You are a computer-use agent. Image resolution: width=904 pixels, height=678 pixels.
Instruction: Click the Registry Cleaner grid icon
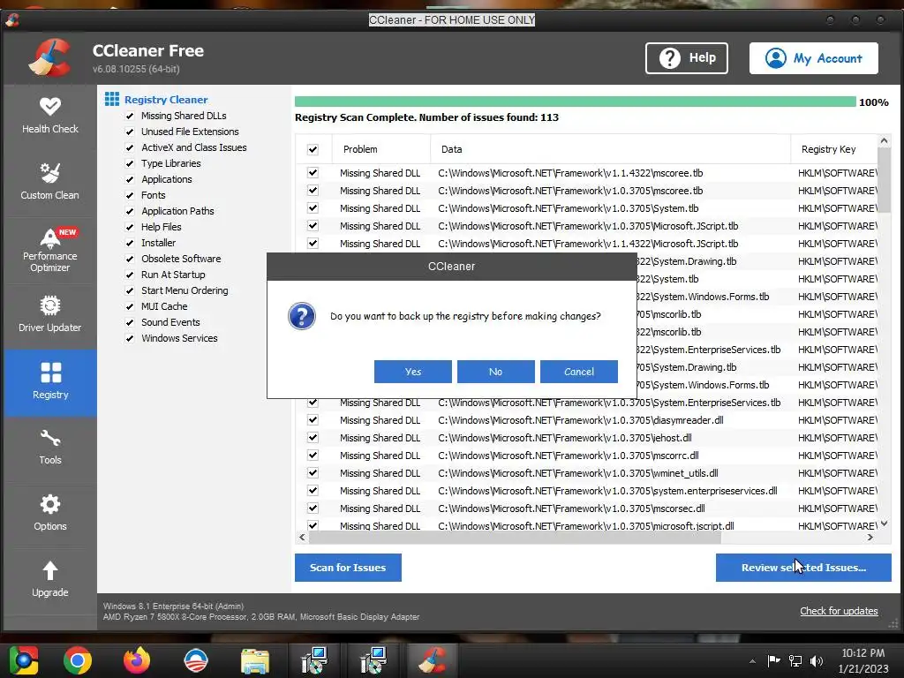click(x=112, y=99)
